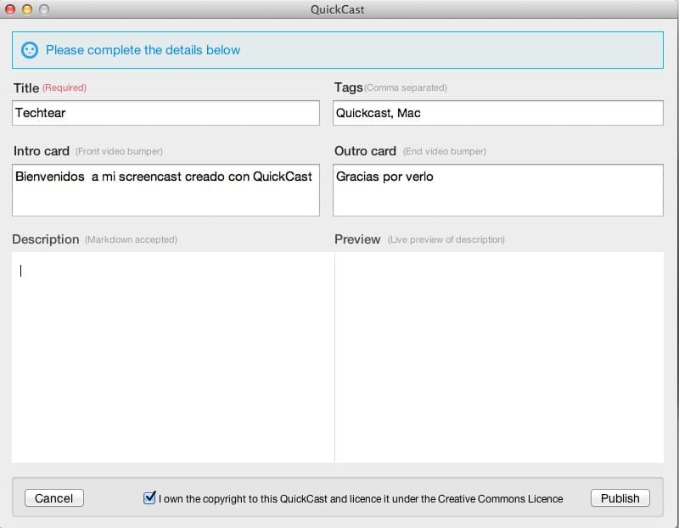Click the smiley face icon in the banner
The image size is (679, 528).
pyautogui.click(x=30, y=50)
